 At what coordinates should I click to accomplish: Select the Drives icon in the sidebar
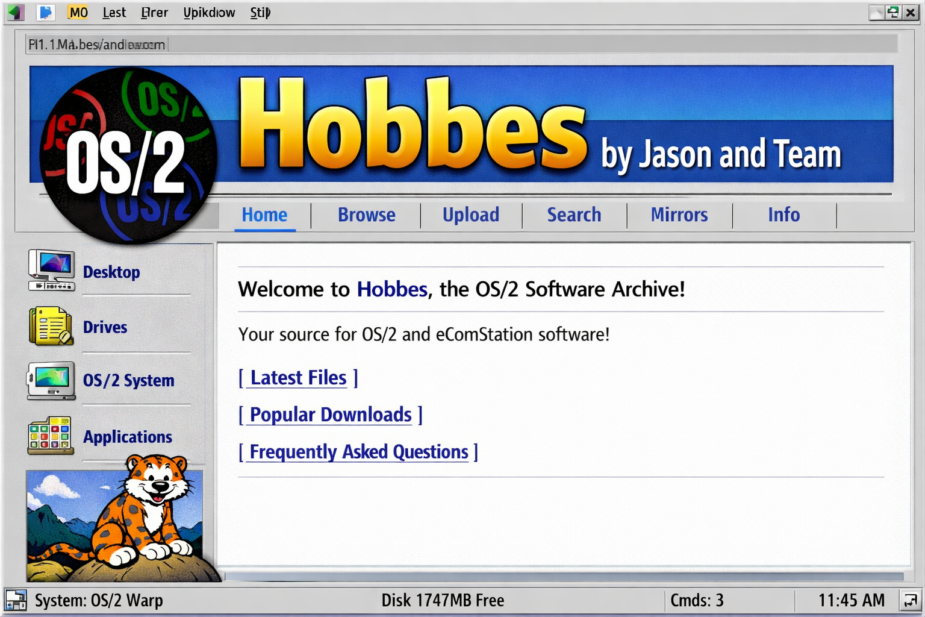(x=51, y=327)
